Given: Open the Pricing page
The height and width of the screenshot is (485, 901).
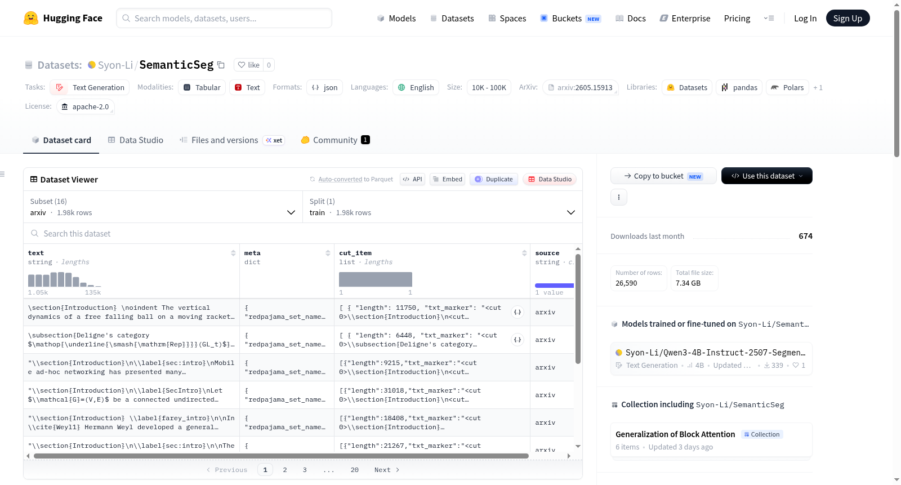Looking at the screenshot, I should 737,19.
